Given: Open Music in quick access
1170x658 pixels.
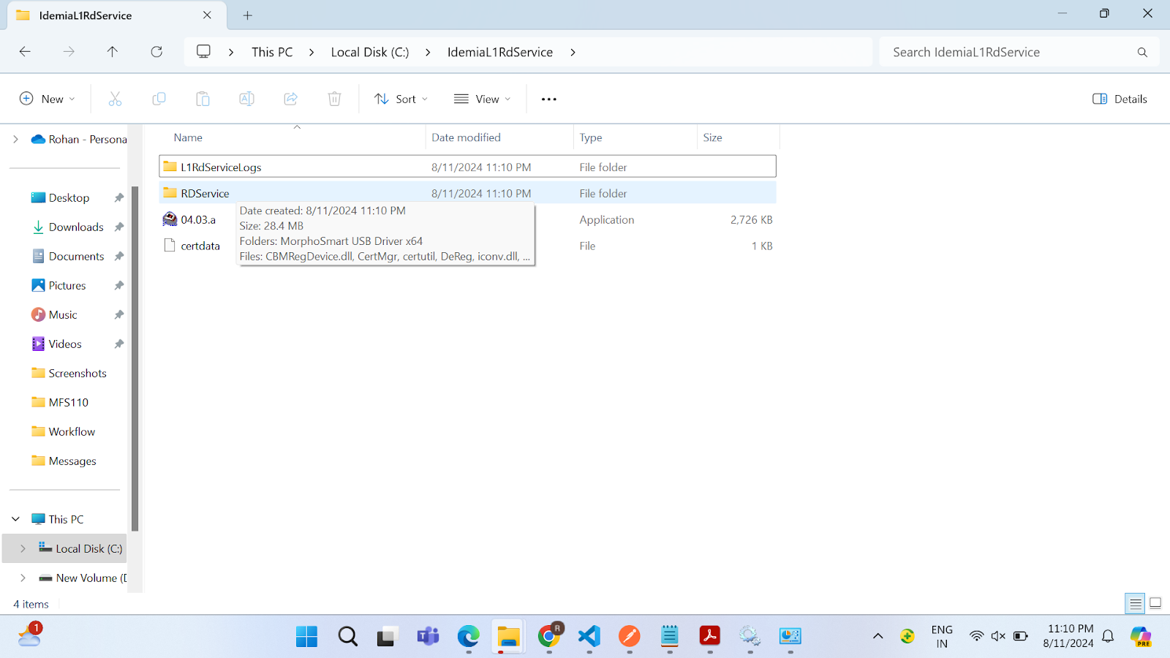Looking at the screenshot, I should pyautogui.click(x=63, y=314).
